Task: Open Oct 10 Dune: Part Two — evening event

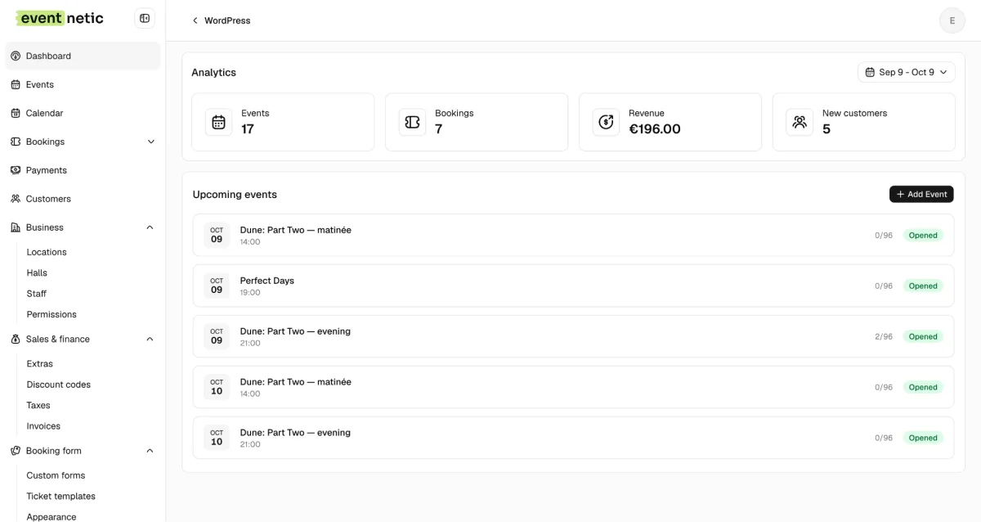Action: (x=573, y=438)
